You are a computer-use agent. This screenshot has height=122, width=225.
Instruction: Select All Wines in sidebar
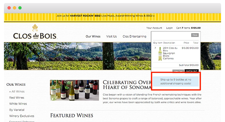[x=17, y=91]
